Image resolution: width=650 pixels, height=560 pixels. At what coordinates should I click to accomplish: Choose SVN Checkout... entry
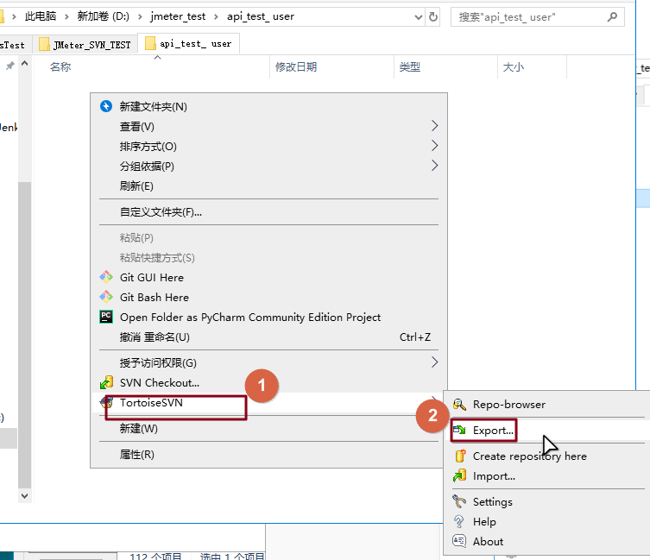point(269,382)
